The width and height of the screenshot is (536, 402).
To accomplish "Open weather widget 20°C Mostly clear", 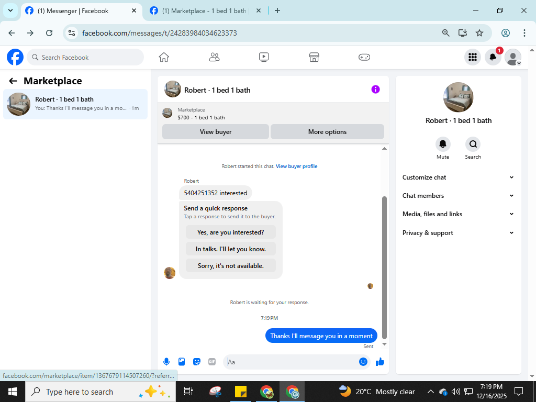I will point(377,392).
